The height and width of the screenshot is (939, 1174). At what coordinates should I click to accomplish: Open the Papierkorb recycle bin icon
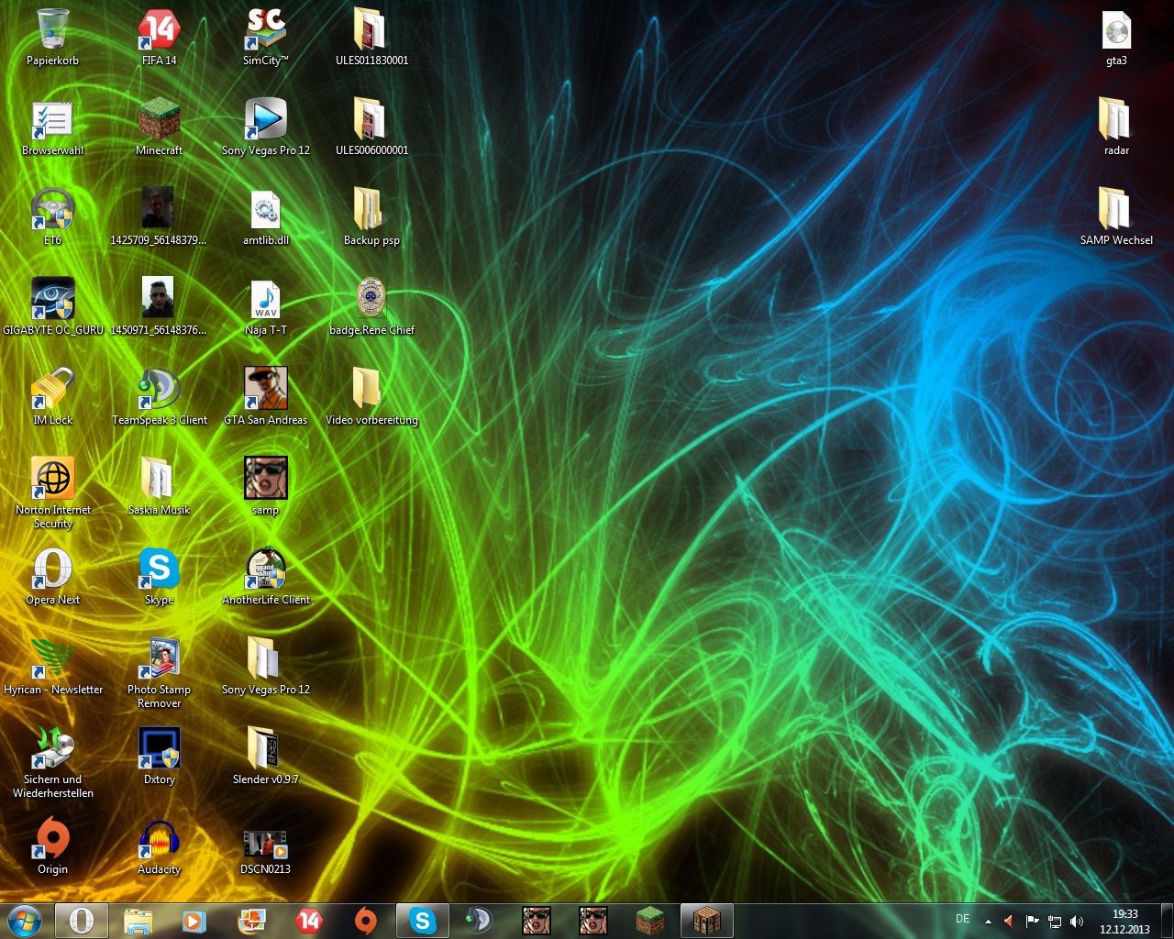point(52,30)
